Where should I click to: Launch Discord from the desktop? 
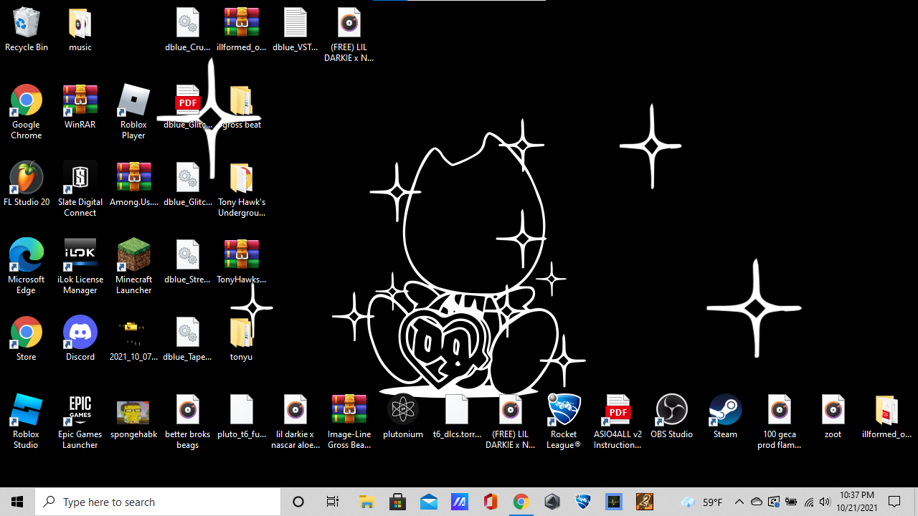click(80, 333)
